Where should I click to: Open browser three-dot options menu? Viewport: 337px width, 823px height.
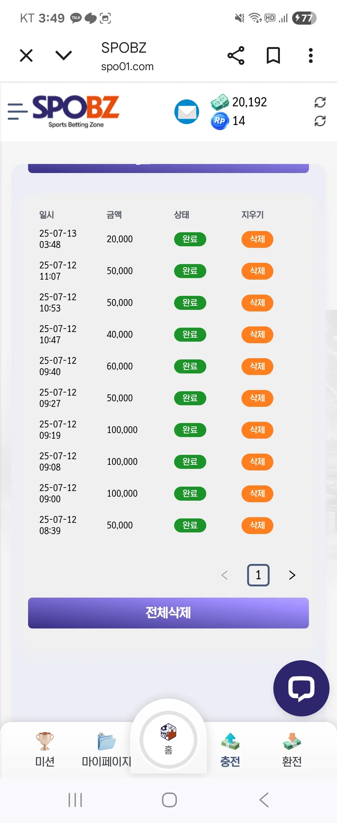pos(310,55)
